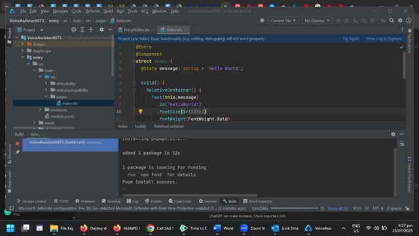The width and height of the screenshot is (419, 236).
Task: Open the Notifications side panel
Action: point(410,41)
